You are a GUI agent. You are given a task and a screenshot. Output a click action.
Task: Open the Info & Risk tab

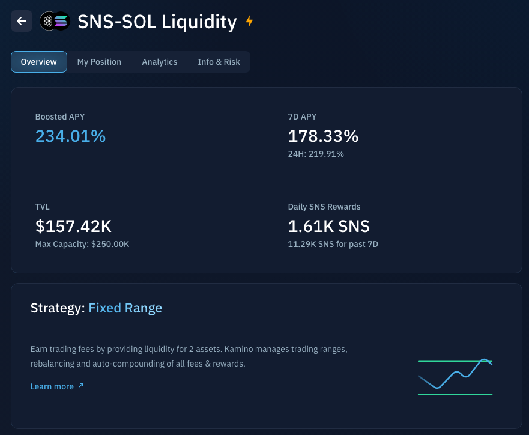click(x=219, y=62)
